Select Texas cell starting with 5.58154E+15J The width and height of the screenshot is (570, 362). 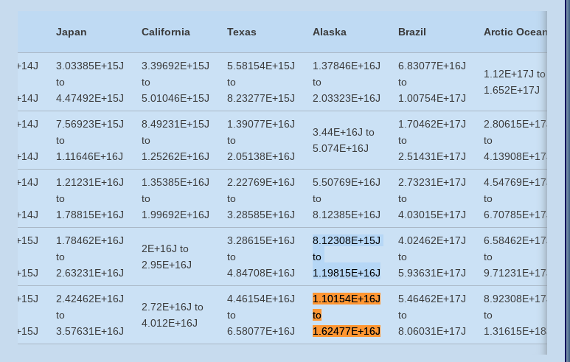[x=261, y=82]
